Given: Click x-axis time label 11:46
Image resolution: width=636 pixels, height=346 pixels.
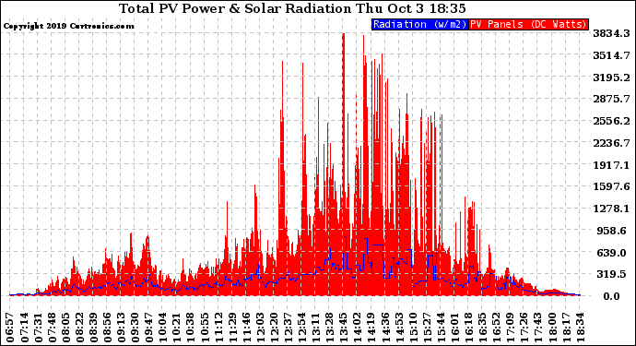Looking at the screenshot, I should tap(246, 327).
